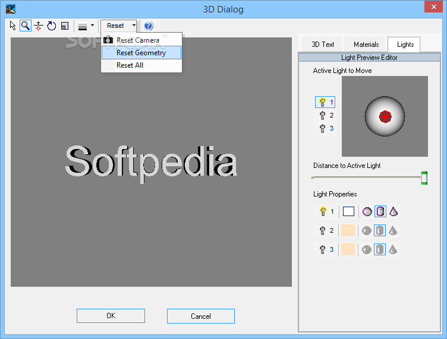Select cylinder light type for light 2
Image resolution: width=447 pixels, height=339 pixels.
(x=380, y=230)
